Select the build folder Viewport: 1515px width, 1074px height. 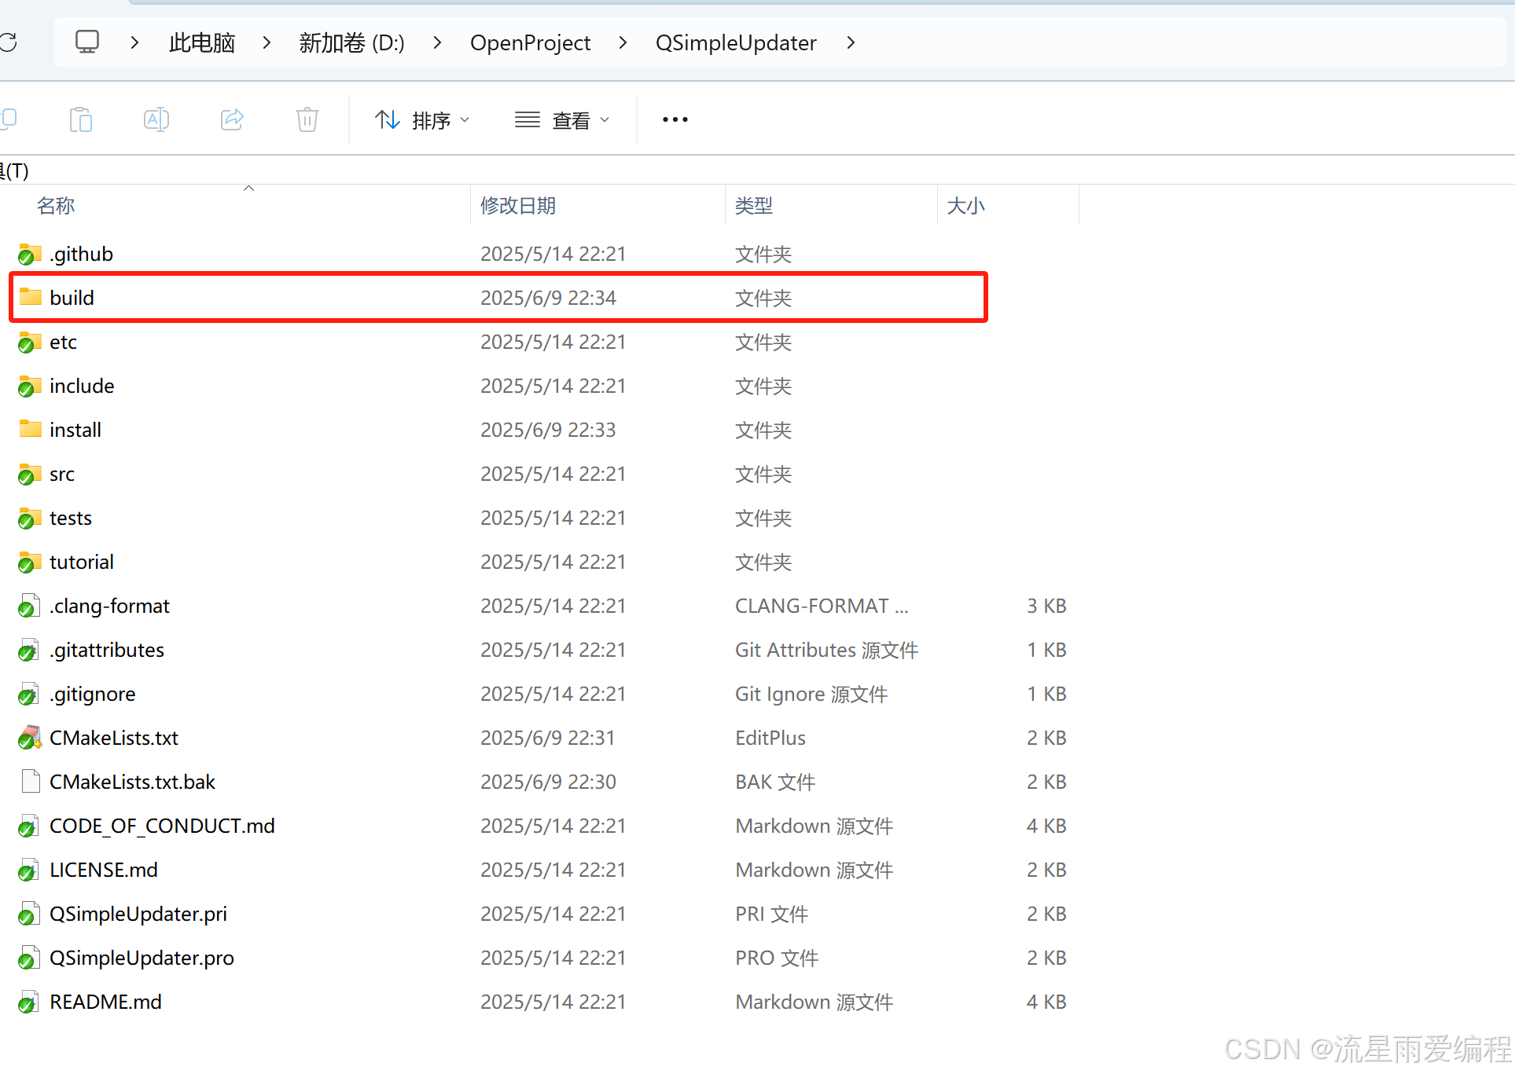coord(72,298)
